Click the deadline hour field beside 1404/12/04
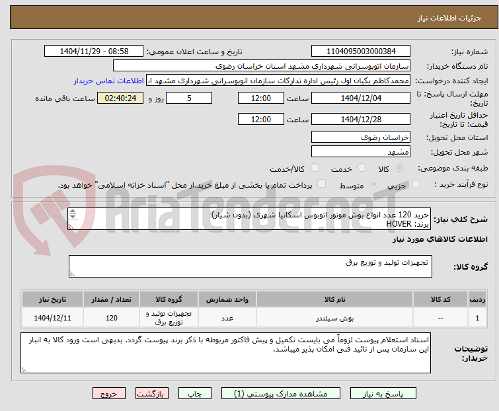 click(x=260, y=98)
